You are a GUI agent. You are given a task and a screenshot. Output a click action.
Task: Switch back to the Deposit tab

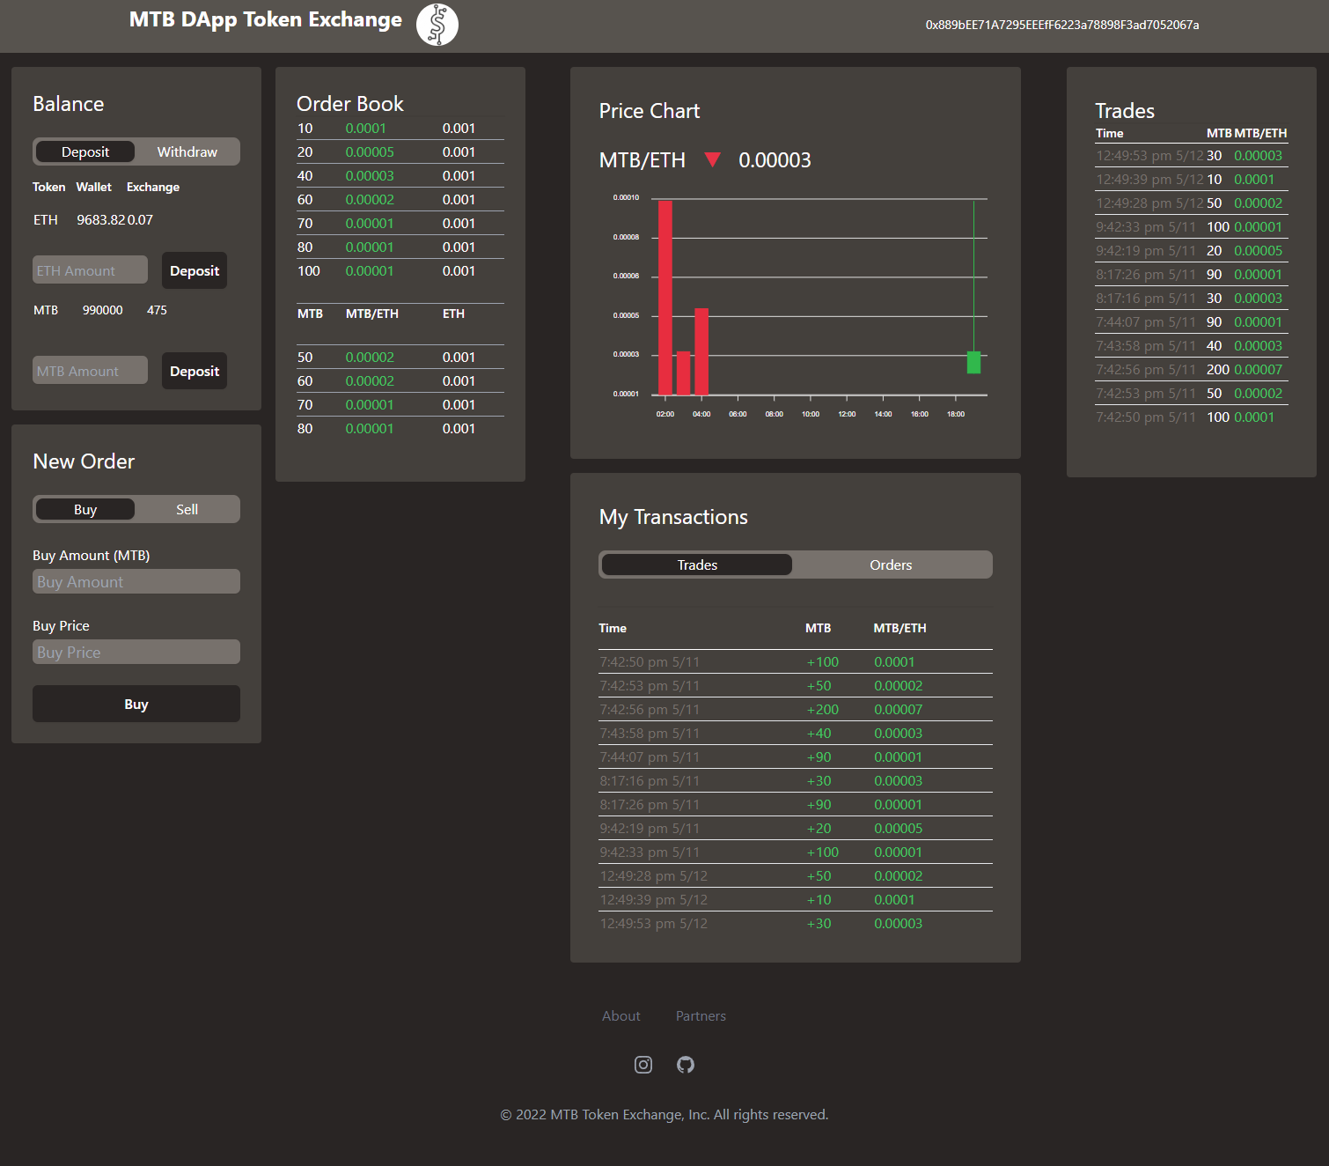coord(84,151)
